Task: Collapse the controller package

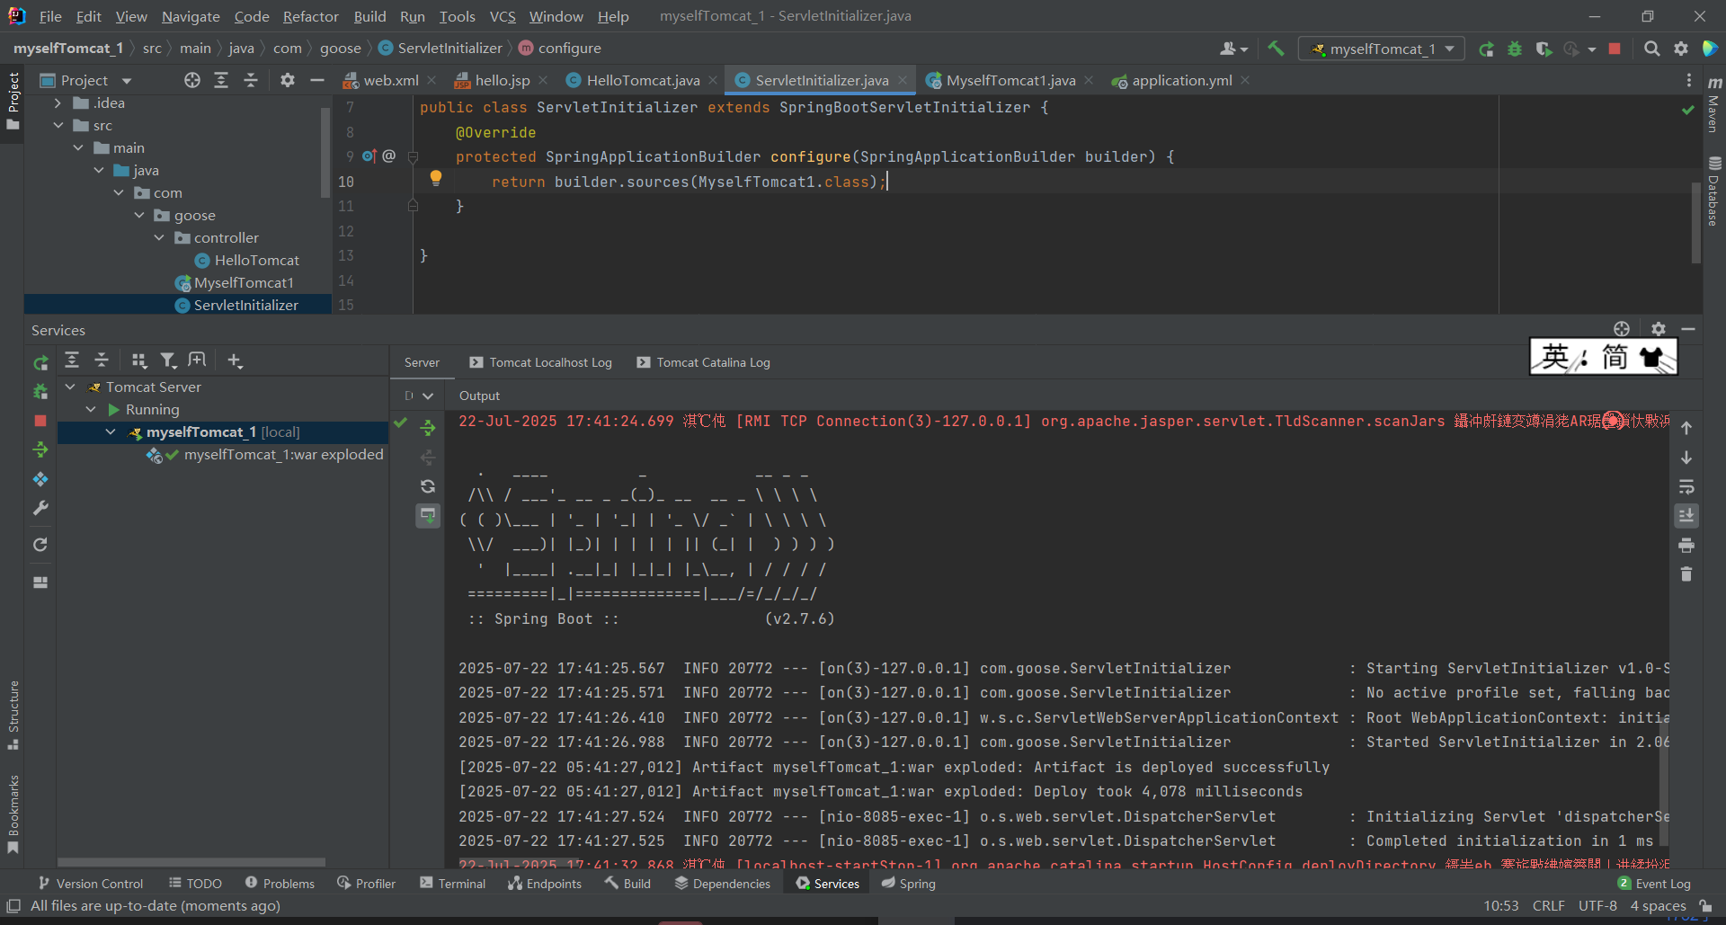Action: pyautogui.click(x=159, y=238)
